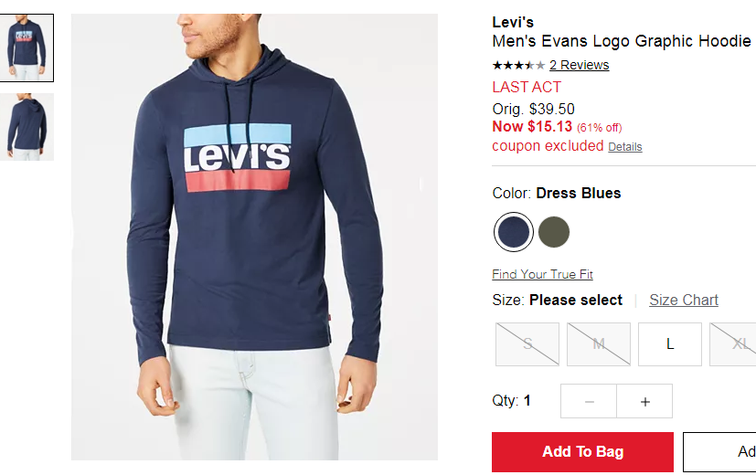756x475 pixels.
Task: Click the Add To Bag button
Action: [x=582, y=451]
